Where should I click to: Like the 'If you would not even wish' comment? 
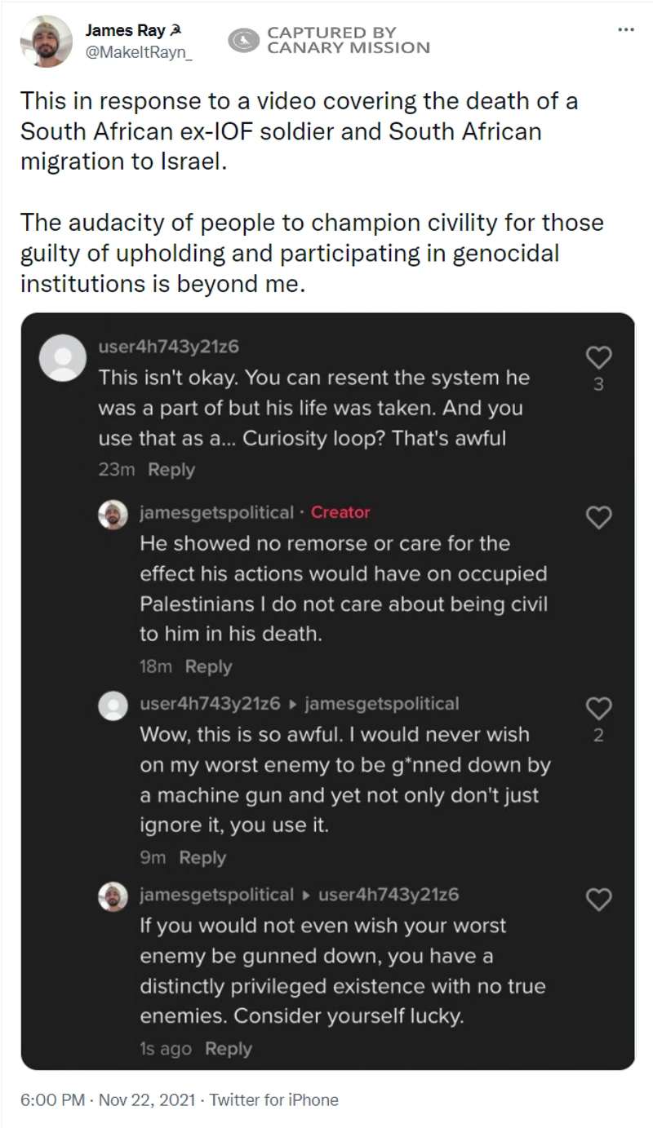[x=600, y=899]
